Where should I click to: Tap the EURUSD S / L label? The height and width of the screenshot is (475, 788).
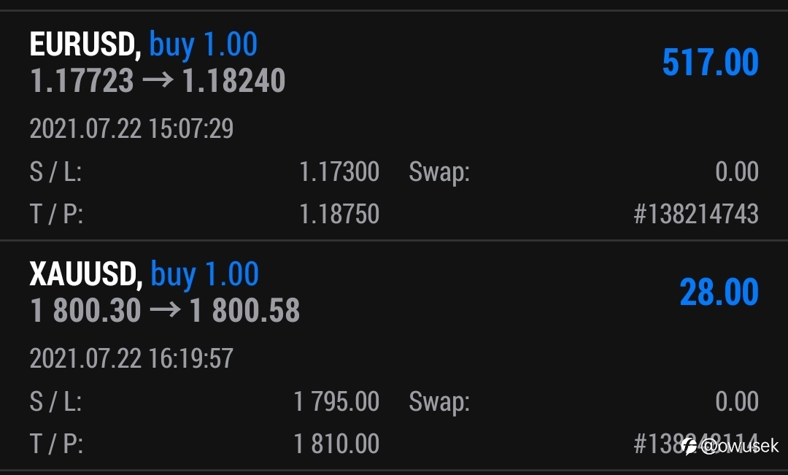tap(55, 172)
